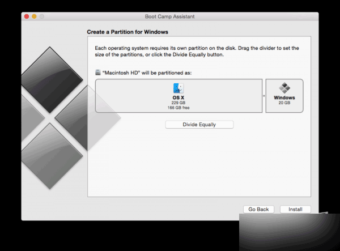Close the Boot Camp Assistant window
The image size is (340, 251).
click(27, 17)
